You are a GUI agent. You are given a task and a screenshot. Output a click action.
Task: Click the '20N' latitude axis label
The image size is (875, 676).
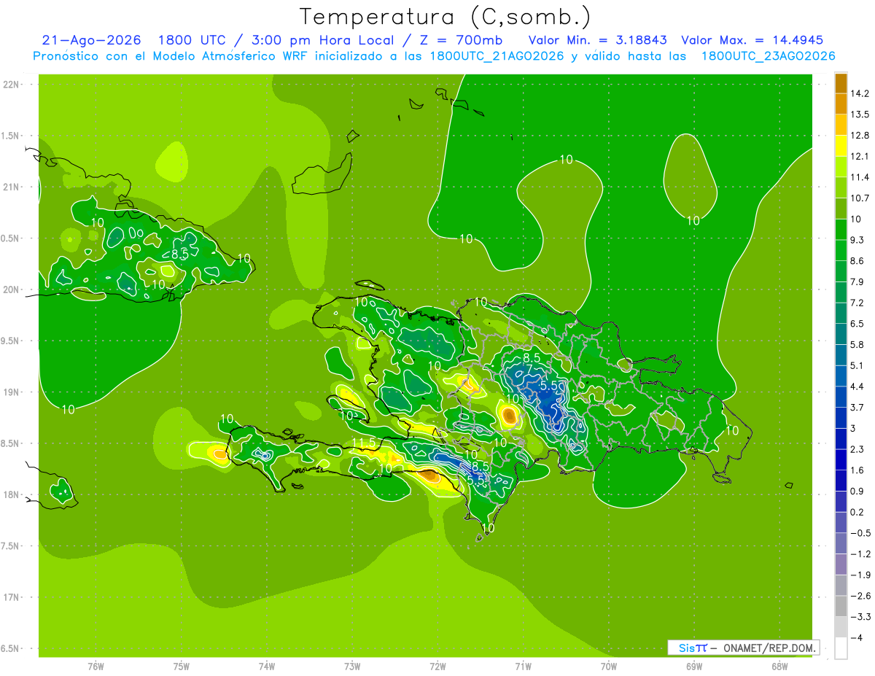tap(10, 290)
